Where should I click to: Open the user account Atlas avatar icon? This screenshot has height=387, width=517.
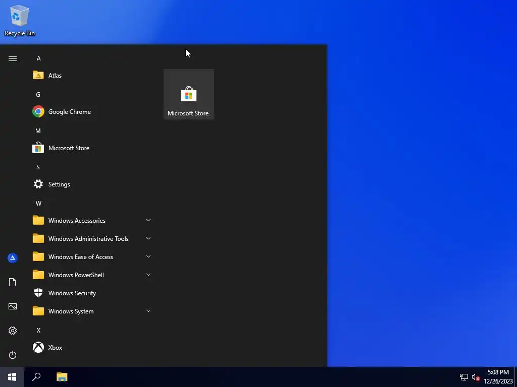(13, 257)
